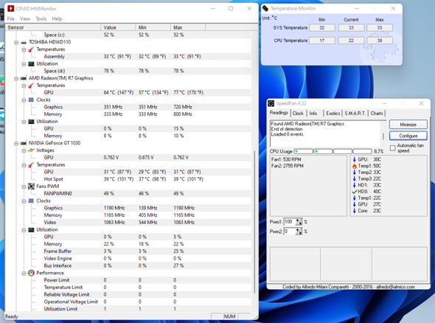Viewport: 435px width, 323px height.
Task: Click the CPU Temperature Current value 22
Action: click(351, 41)
